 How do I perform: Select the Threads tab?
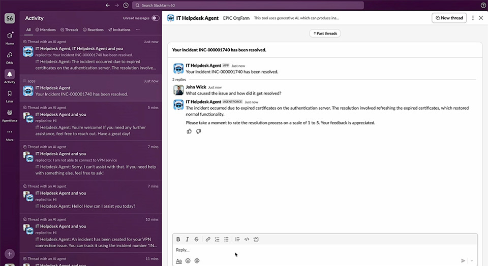coord(69,30)
